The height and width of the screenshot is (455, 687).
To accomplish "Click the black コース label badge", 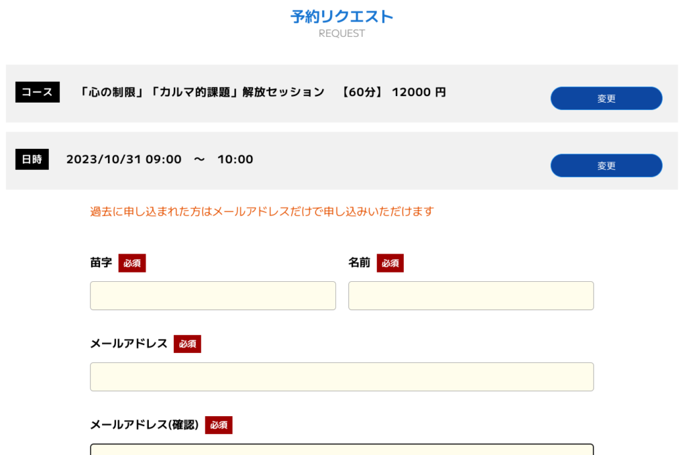I will point(38,92).
